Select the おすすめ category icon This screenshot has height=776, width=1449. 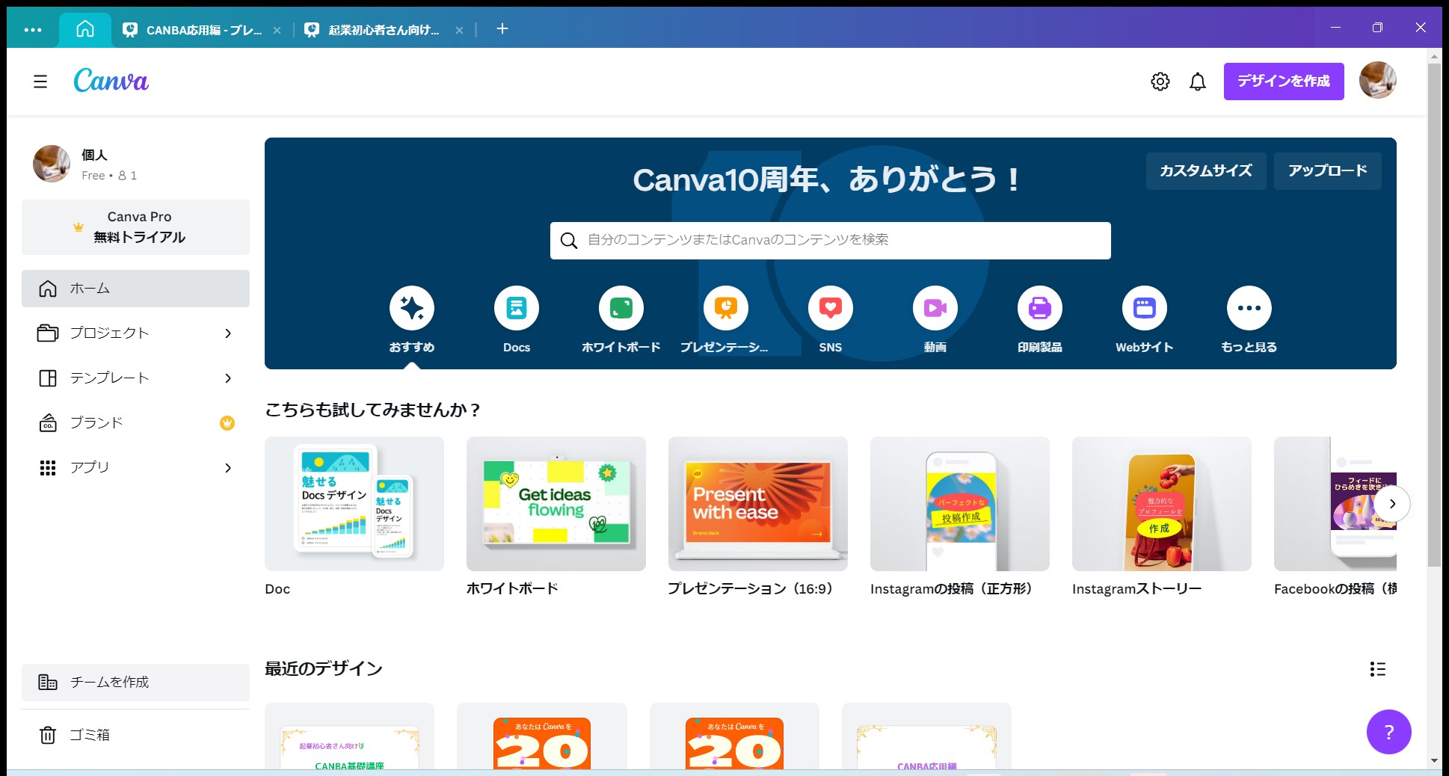(412, 308)
